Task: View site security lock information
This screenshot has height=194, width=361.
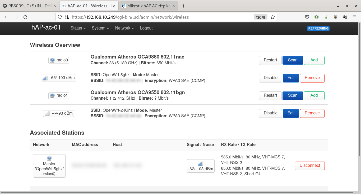Action: (67, 17)
